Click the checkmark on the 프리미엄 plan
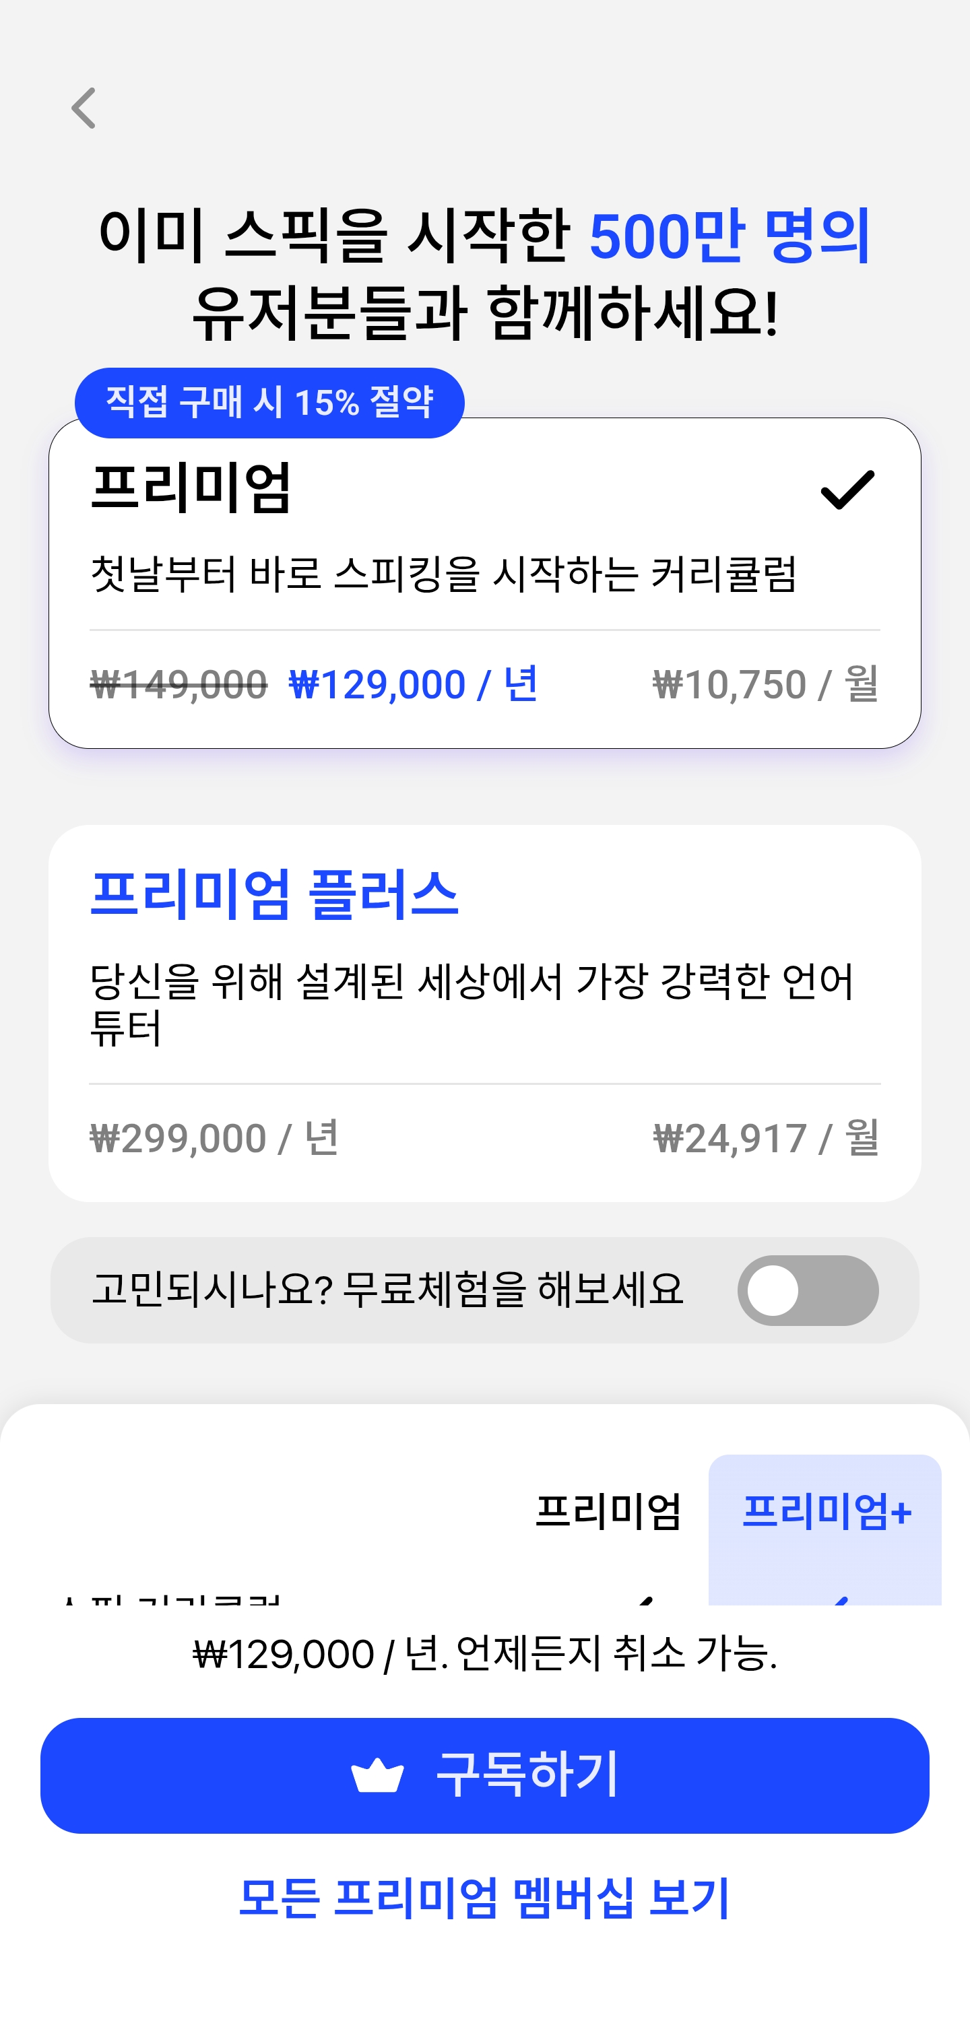The image size is (970, 2025). (847, 490)
